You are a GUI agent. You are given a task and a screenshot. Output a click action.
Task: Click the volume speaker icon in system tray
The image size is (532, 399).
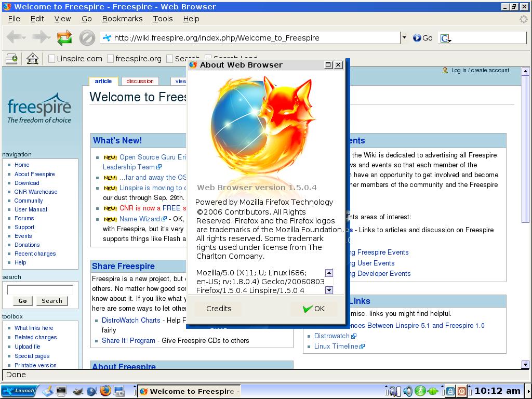click(408, 391)
